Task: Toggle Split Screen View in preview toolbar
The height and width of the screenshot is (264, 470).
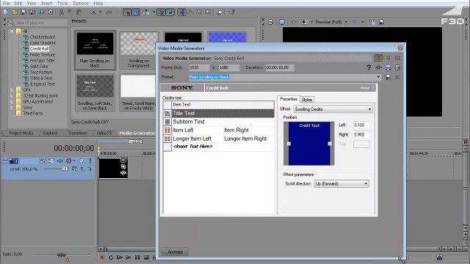Action: pos(304,22)
